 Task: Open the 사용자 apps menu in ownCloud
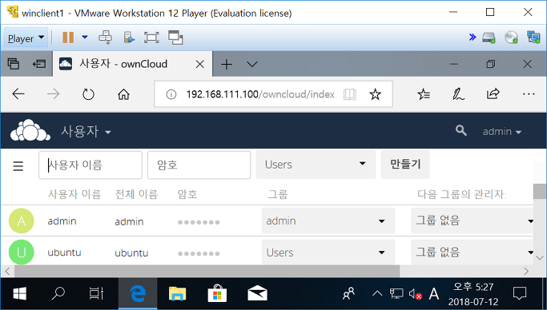[x=86, y=132]
